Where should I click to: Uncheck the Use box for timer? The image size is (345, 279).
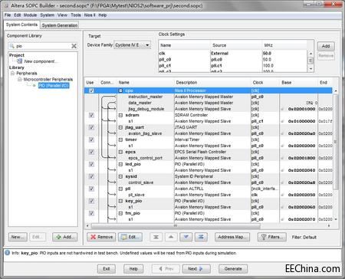tap(91, 139)
